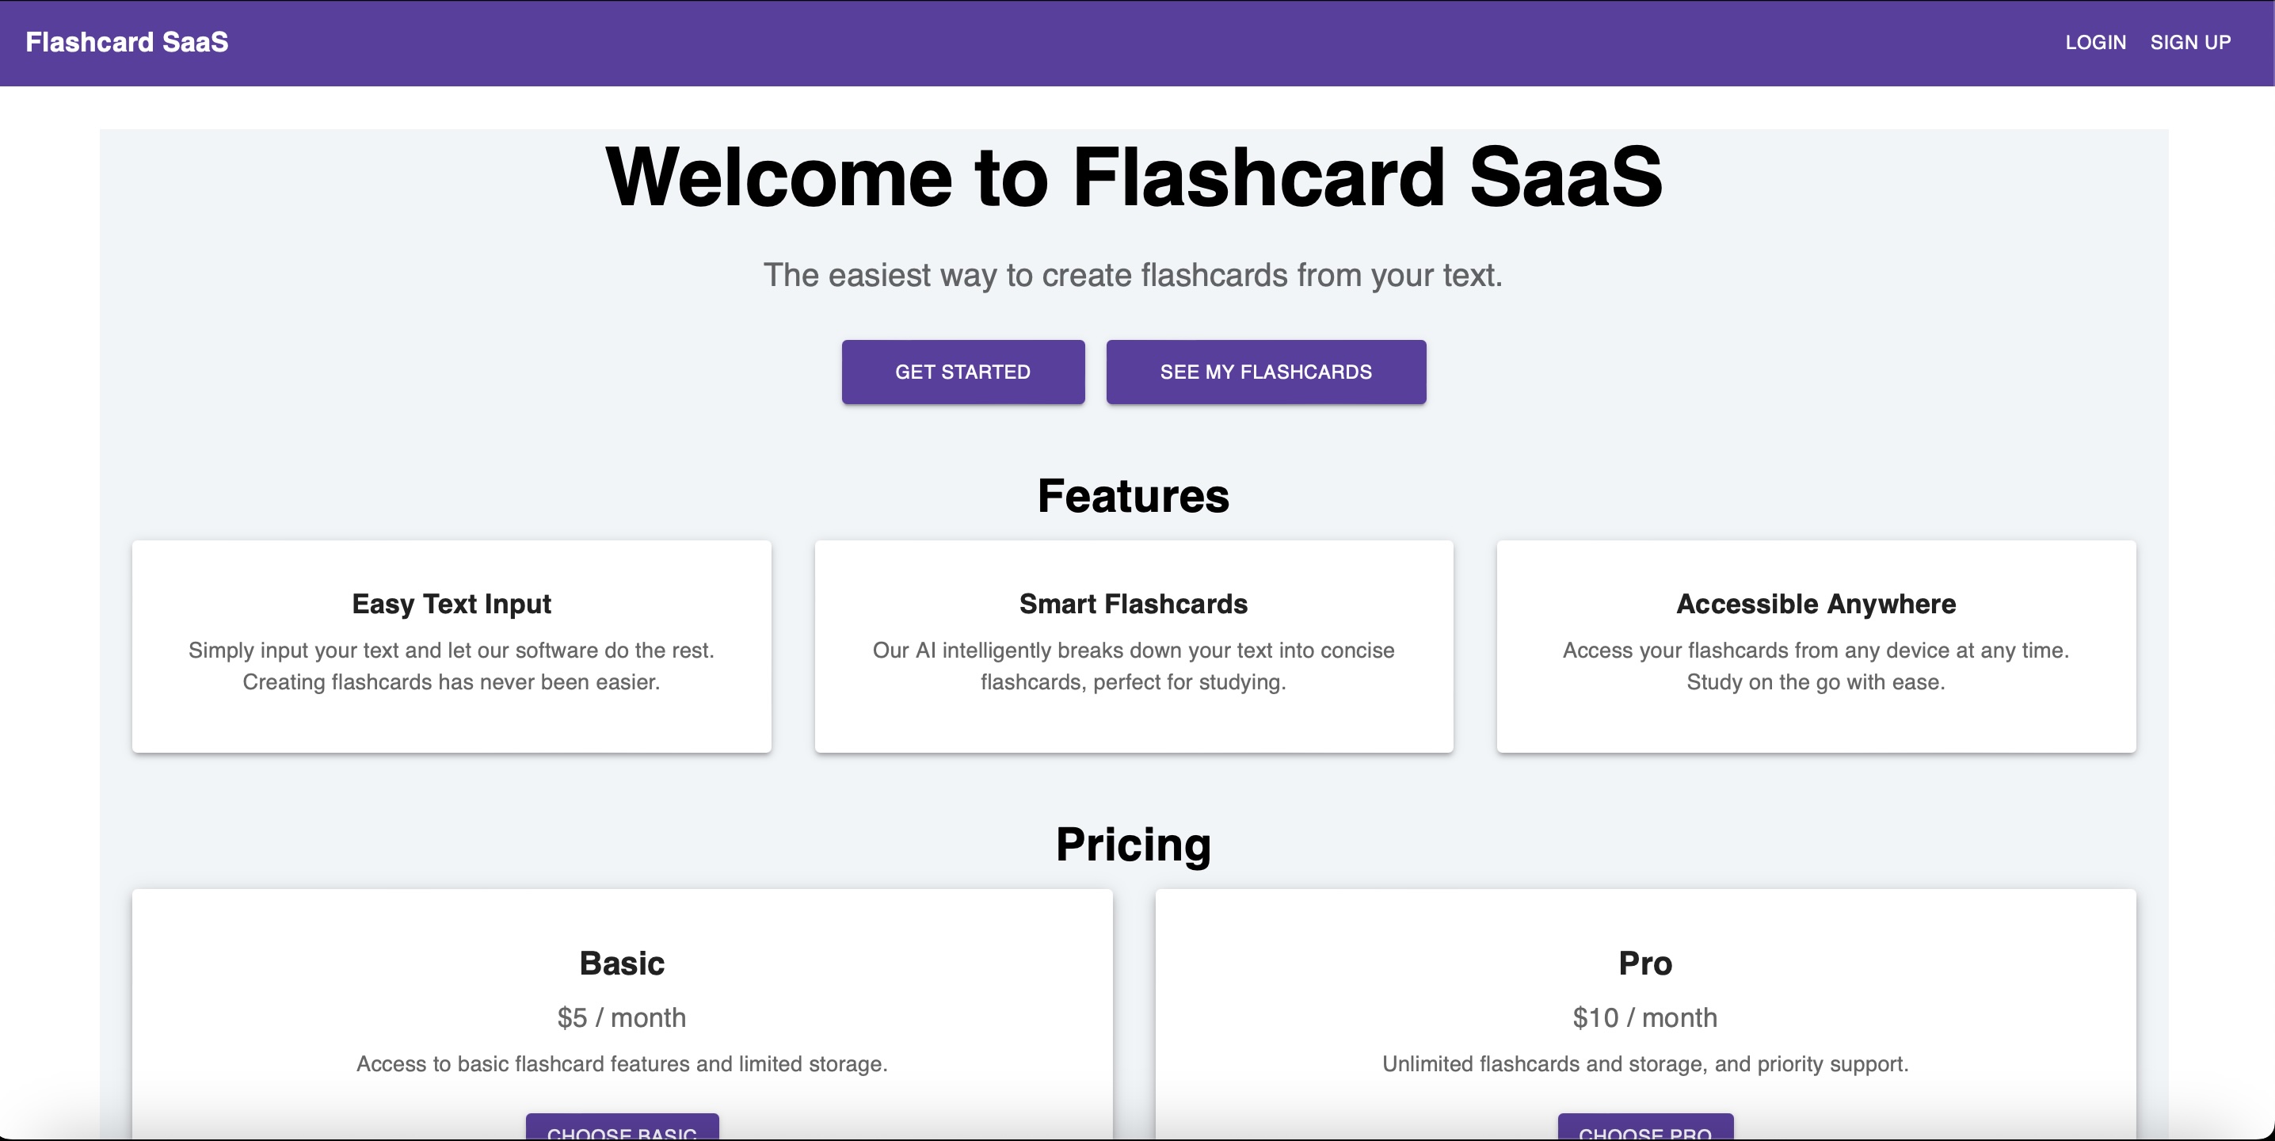Click the $10 / month price text
Image resolution: width=2275 pixels, height=1141 pixels.
pos(1645,1017)
